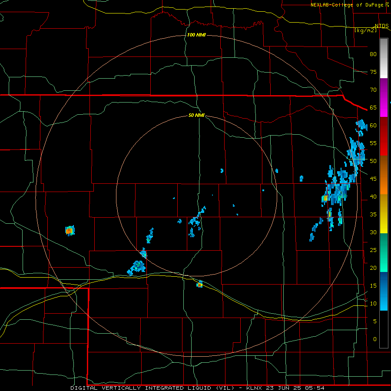
Task: Click the scale value 20
Action: pyautogui.click(x=373, y=268)
